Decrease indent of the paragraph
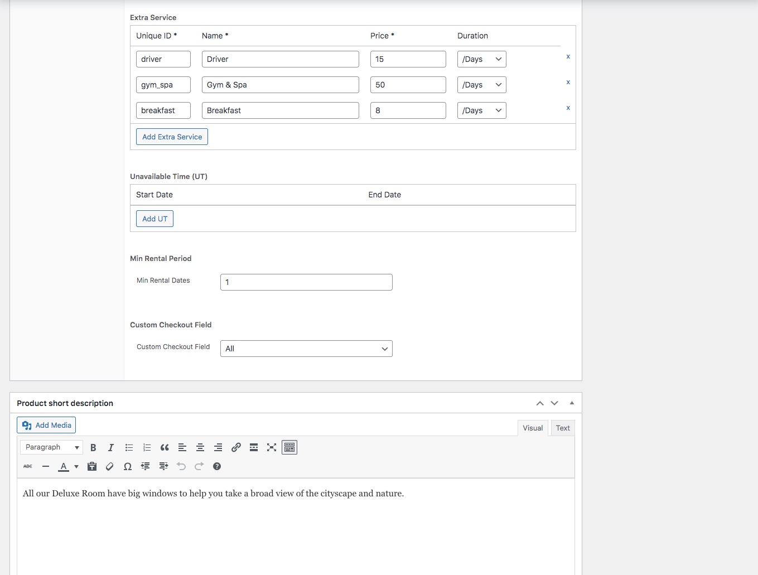 click(146, 466)
